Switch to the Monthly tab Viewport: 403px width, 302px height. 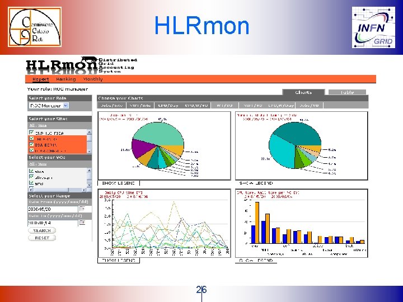coord(93,79)
